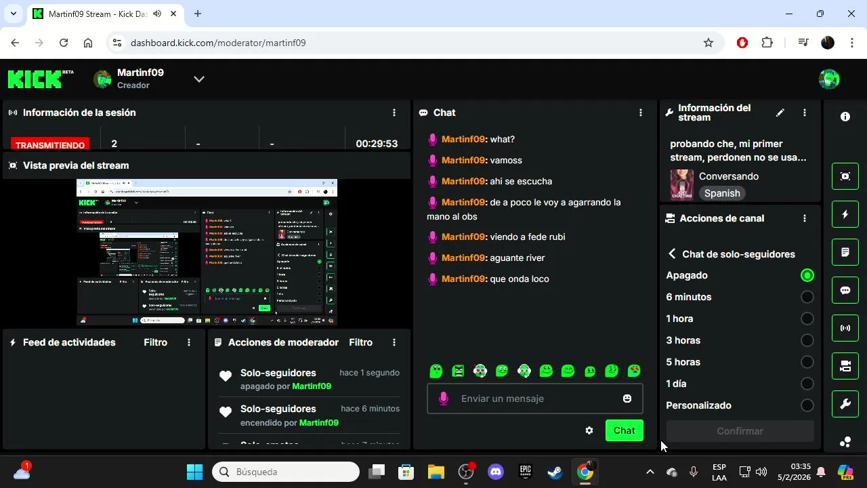Open browser extensions puzzle icon
Screen dimensions: 867x488
767,43
